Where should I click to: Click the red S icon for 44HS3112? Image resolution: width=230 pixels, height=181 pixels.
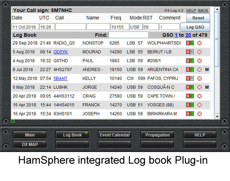pyautogui.click(x=188, y=96)
